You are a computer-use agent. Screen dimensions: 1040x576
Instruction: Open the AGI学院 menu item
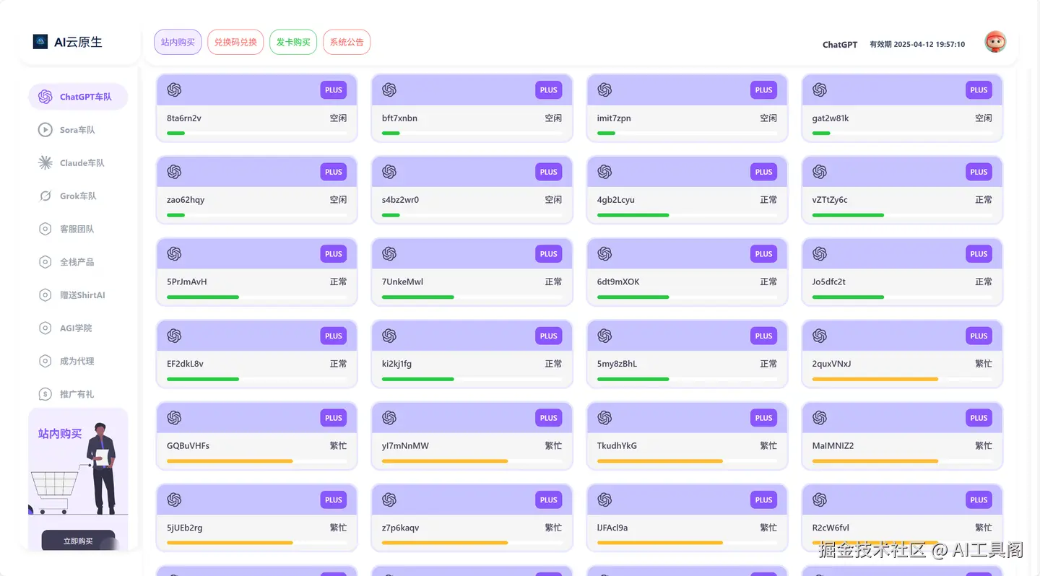[76, 328]
